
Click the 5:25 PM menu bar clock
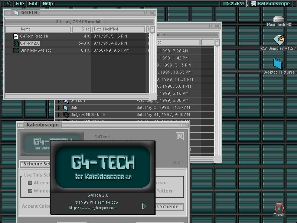click(x=235, y=4)
